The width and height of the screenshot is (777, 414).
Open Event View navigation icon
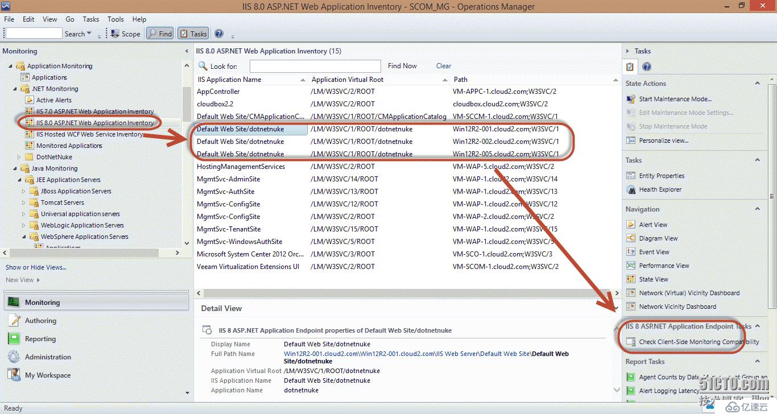tap(631, 252)
